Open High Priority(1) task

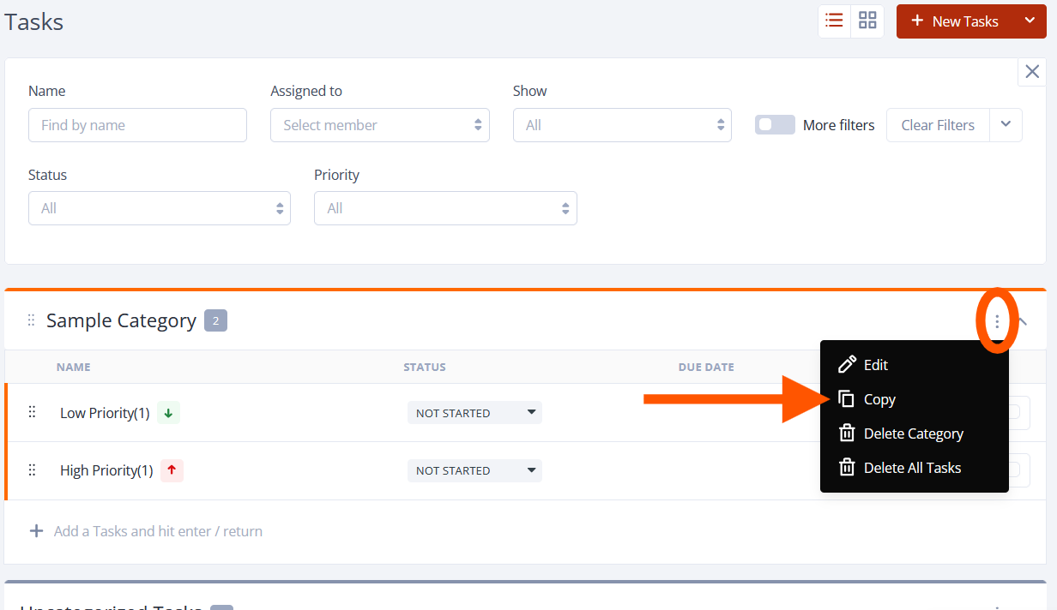[x=106, y=470]
